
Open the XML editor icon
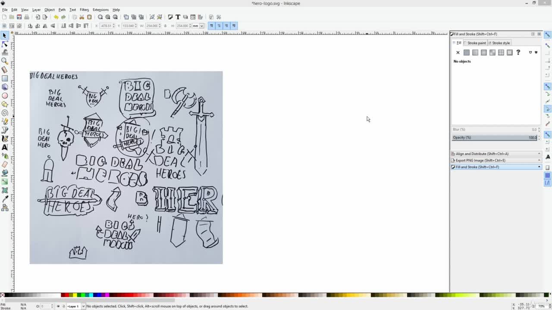pos(193,17)
